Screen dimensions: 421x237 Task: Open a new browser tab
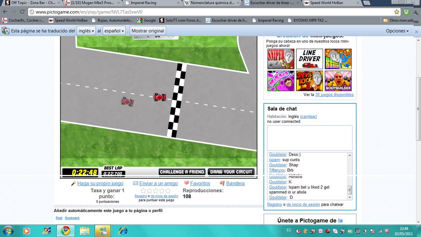click(x=367, y=3)
